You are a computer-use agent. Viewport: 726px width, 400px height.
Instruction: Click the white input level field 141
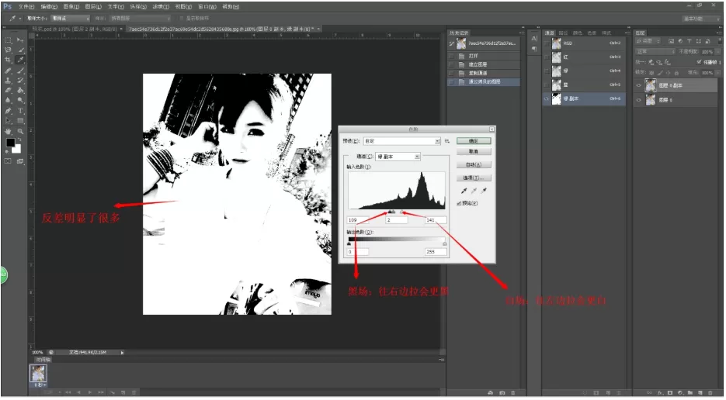click(x=436, y=220)
